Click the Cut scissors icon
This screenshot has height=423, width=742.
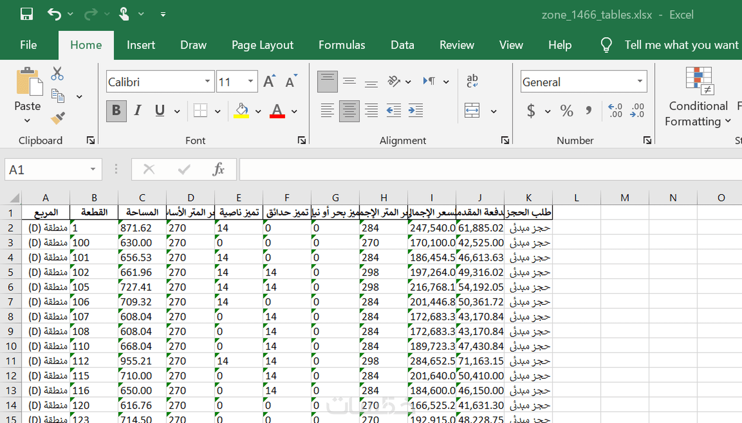click(57, 73)
